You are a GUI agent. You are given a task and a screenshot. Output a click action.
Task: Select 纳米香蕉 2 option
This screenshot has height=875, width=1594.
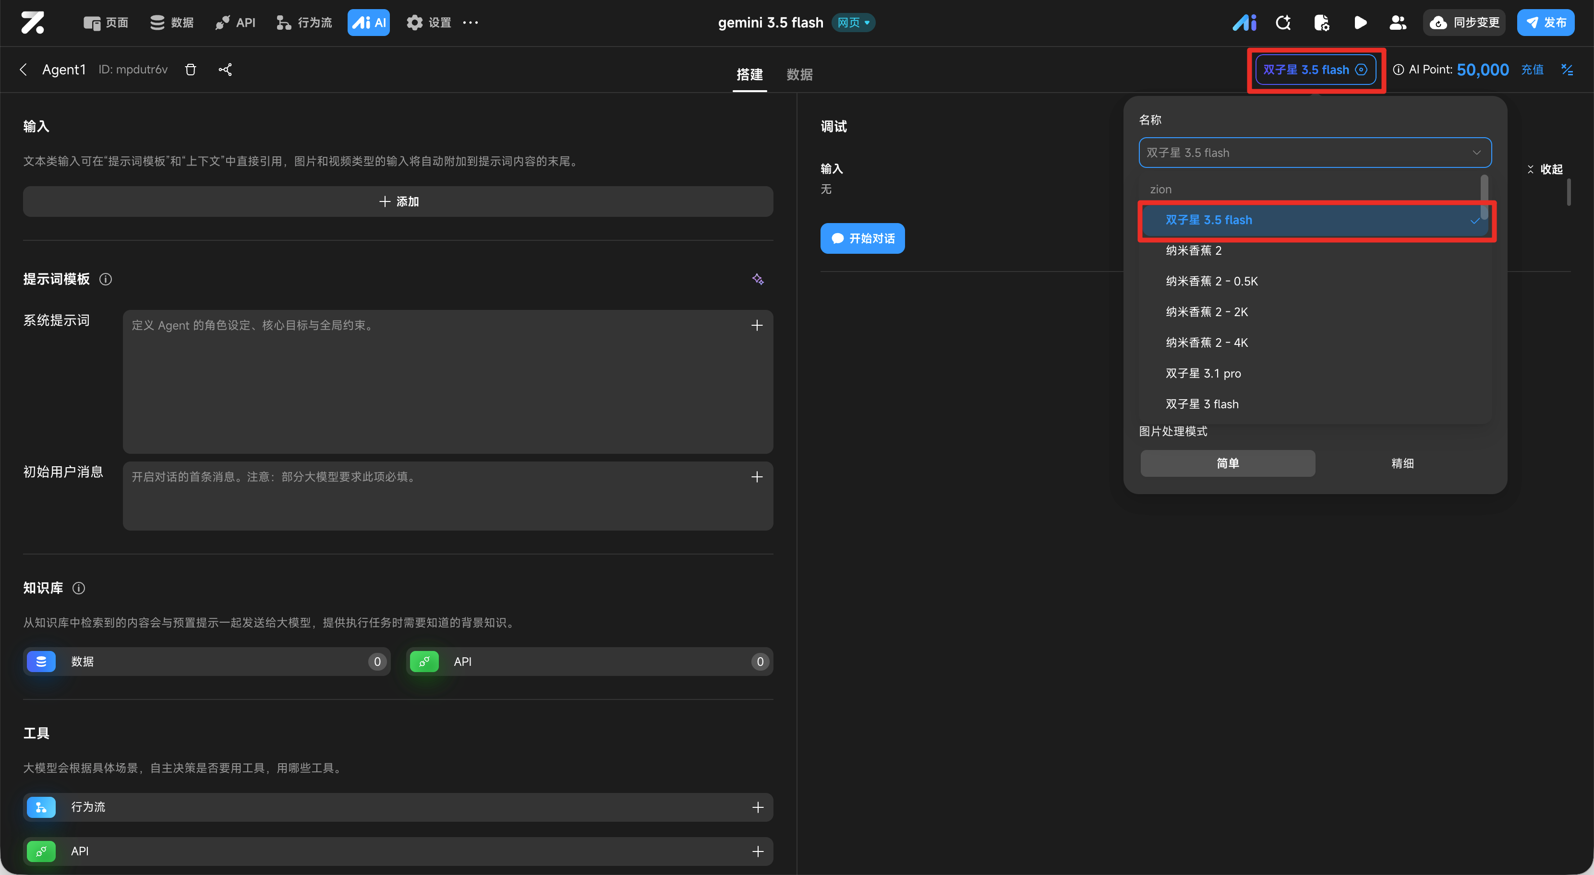pos(1316,250)
